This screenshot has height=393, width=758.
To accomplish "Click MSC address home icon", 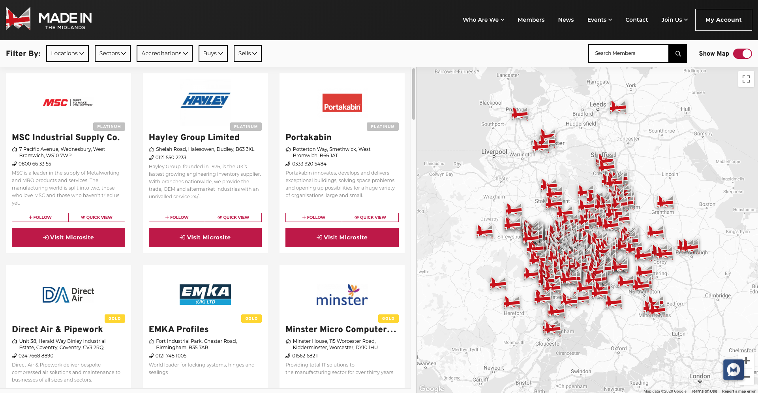I will pyautogui.click(x=15, y=149).
